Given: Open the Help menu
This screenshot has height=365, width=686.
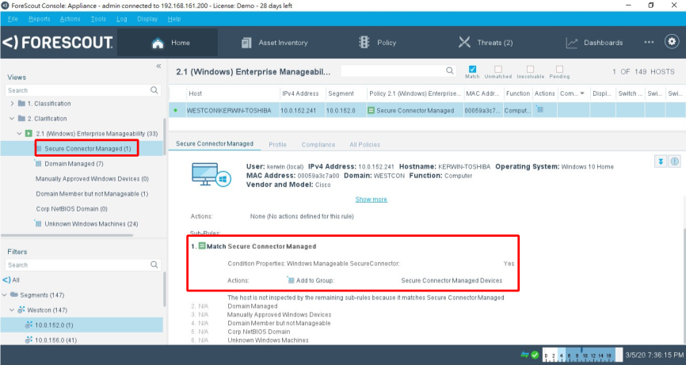Looking at the screenshot, I should coord(174,19).
